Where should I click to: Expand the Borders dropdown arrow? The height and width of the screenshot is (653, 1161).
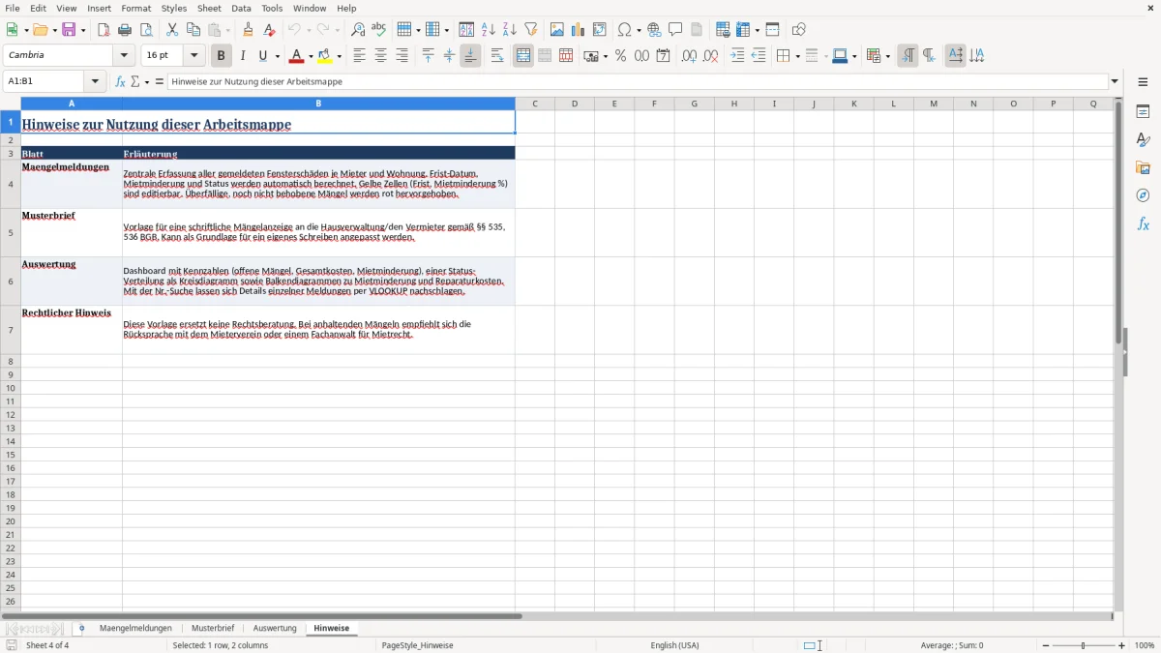[797, 56]
